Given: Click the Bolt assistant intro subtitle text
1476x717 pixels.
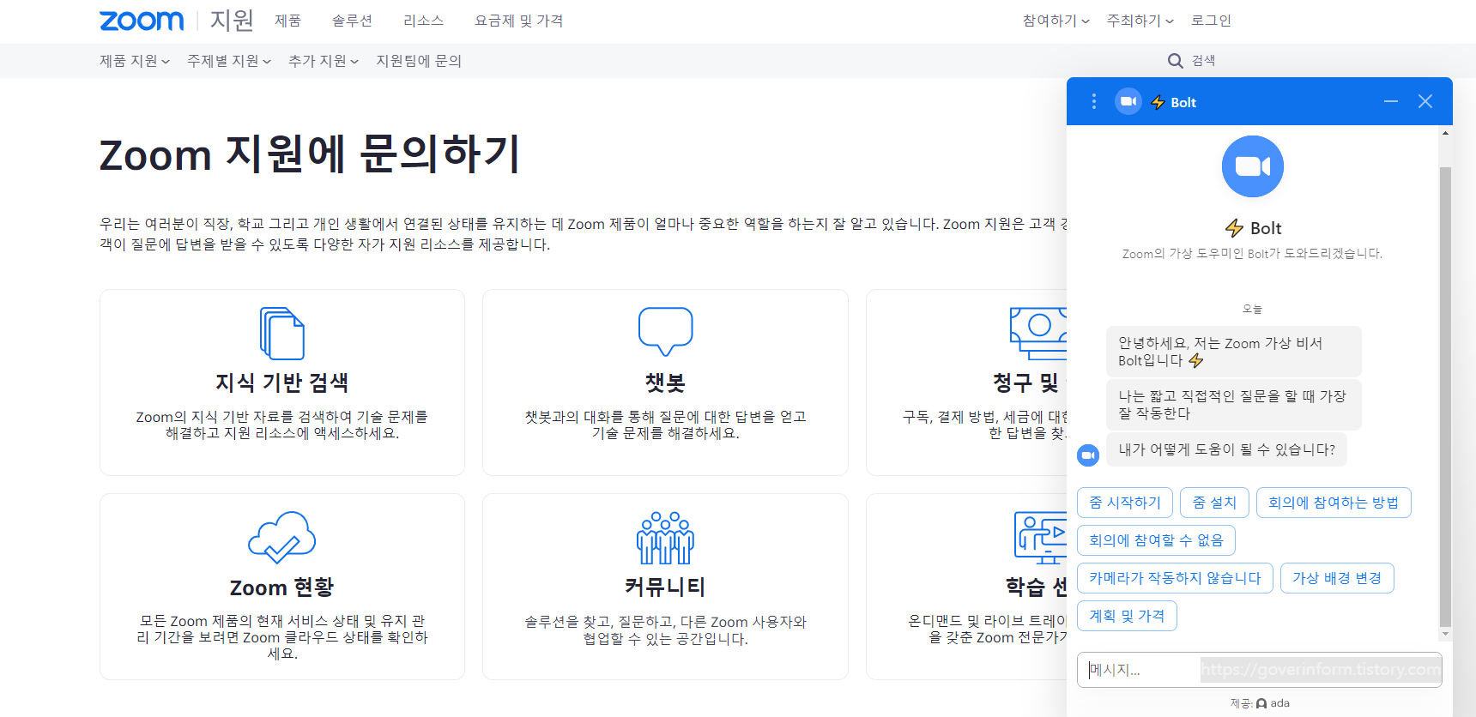Looking at the screenshot, I should (1253, 254).
